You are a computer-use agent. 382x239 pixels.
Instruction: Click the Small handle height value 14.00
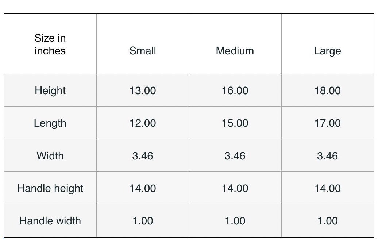tap(143, 188)
